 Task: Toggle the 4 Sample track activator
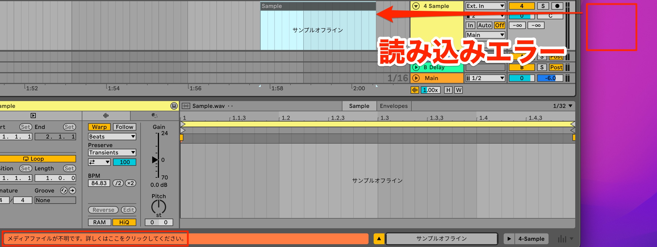click(522, 6)
